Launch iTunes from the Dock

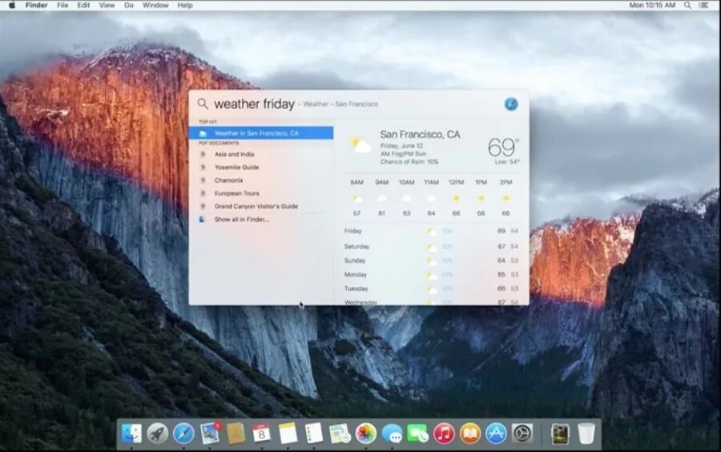point(444,433)
